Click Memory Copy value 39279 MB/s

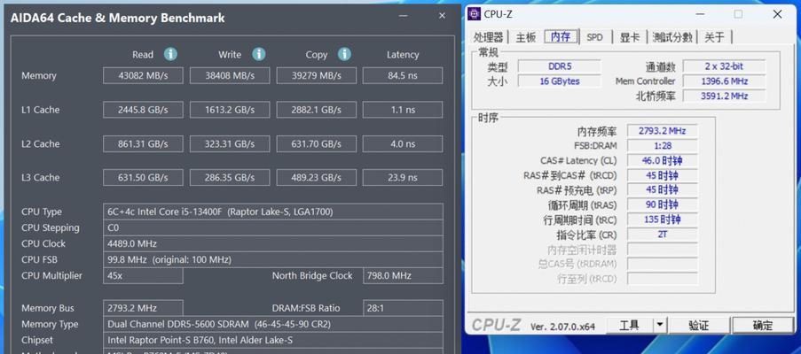click(316, 75)
